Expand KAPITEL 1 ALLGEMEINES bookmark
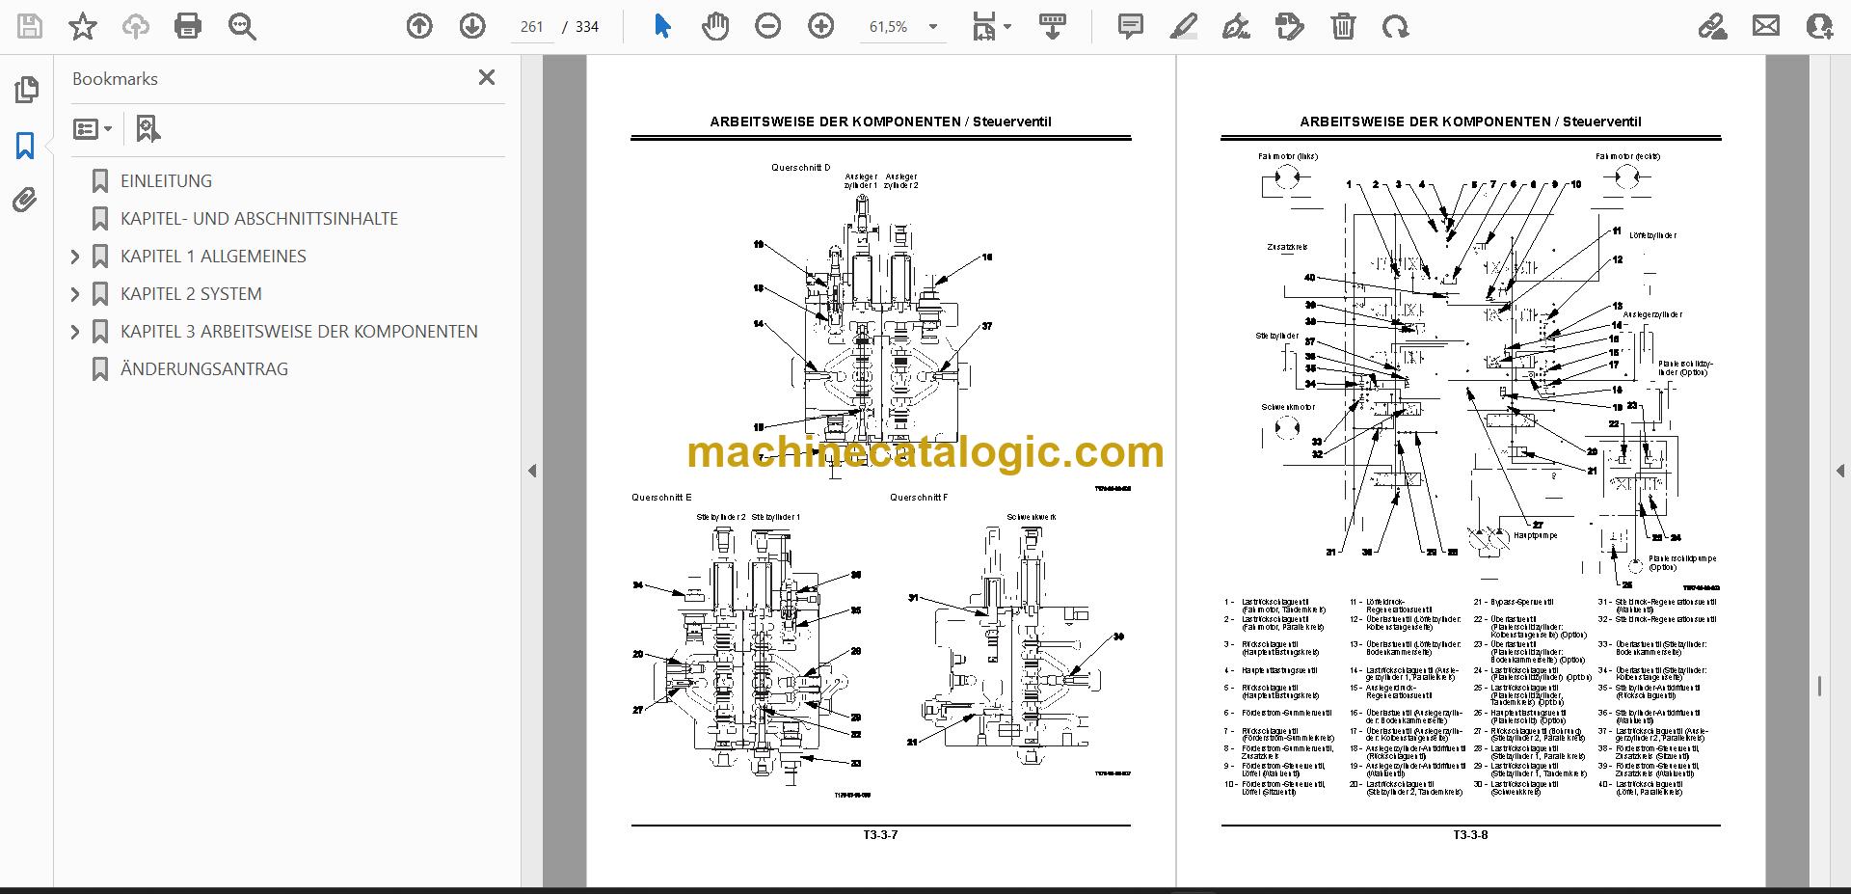Viewport: 1851px width, 894px height. pyautogui.click(x=75, y=257)
